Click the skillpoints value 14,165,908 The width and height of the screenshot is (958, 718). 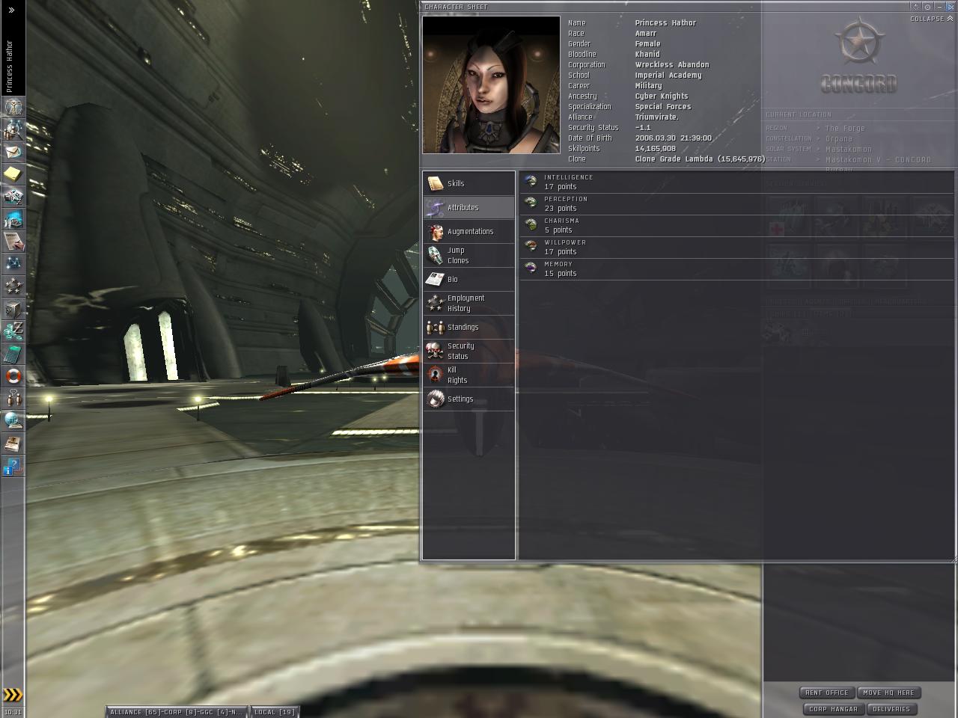pyautogui.click(x=656, y=148)
